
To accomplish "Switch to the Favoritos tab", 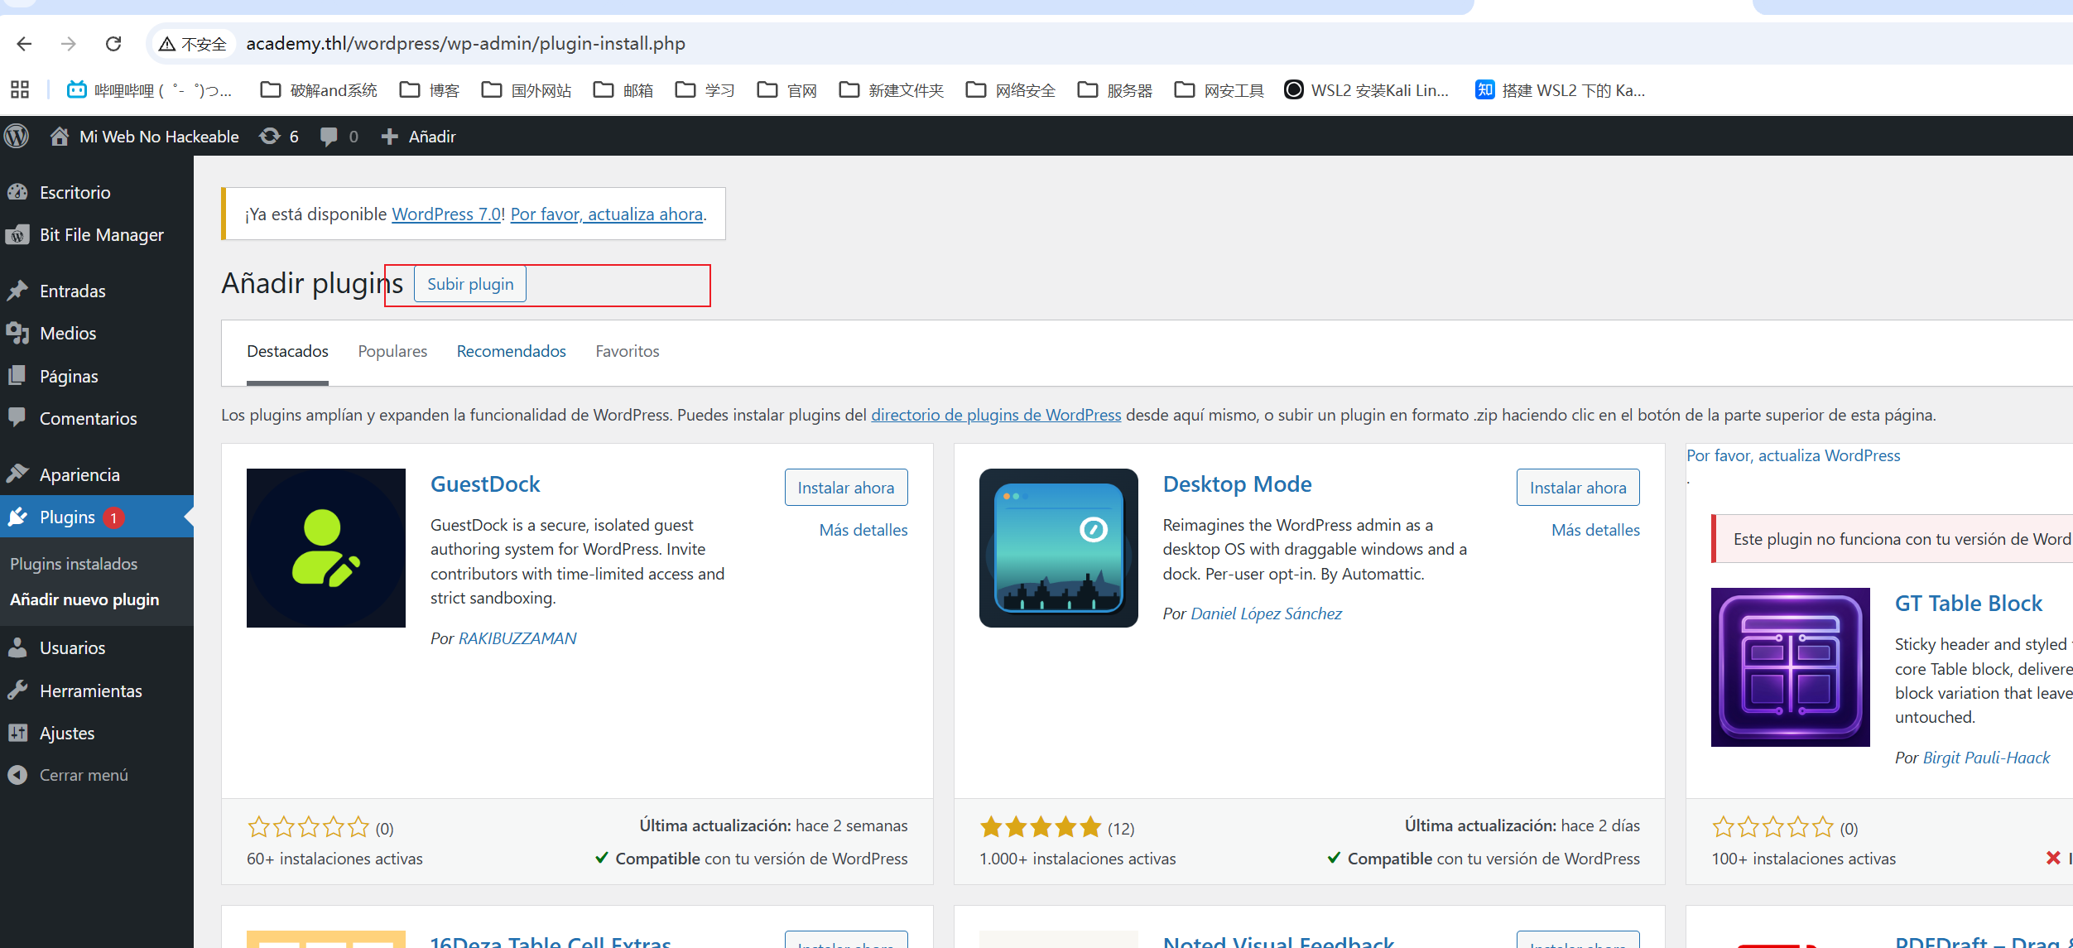I will (x=628, y=351).
